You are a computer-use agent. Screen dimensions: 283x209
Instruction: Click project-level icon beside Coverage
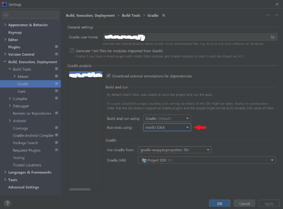coord(57,128)
